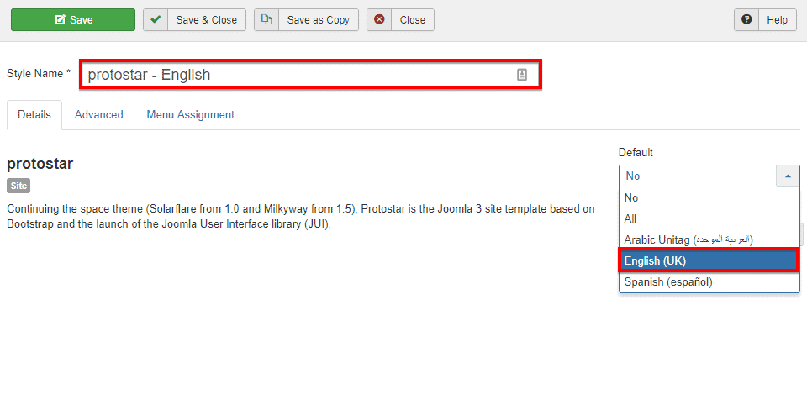This screenshot has height=420, width=807.
Task: Click the Style Name label
Action: point(39,74)
